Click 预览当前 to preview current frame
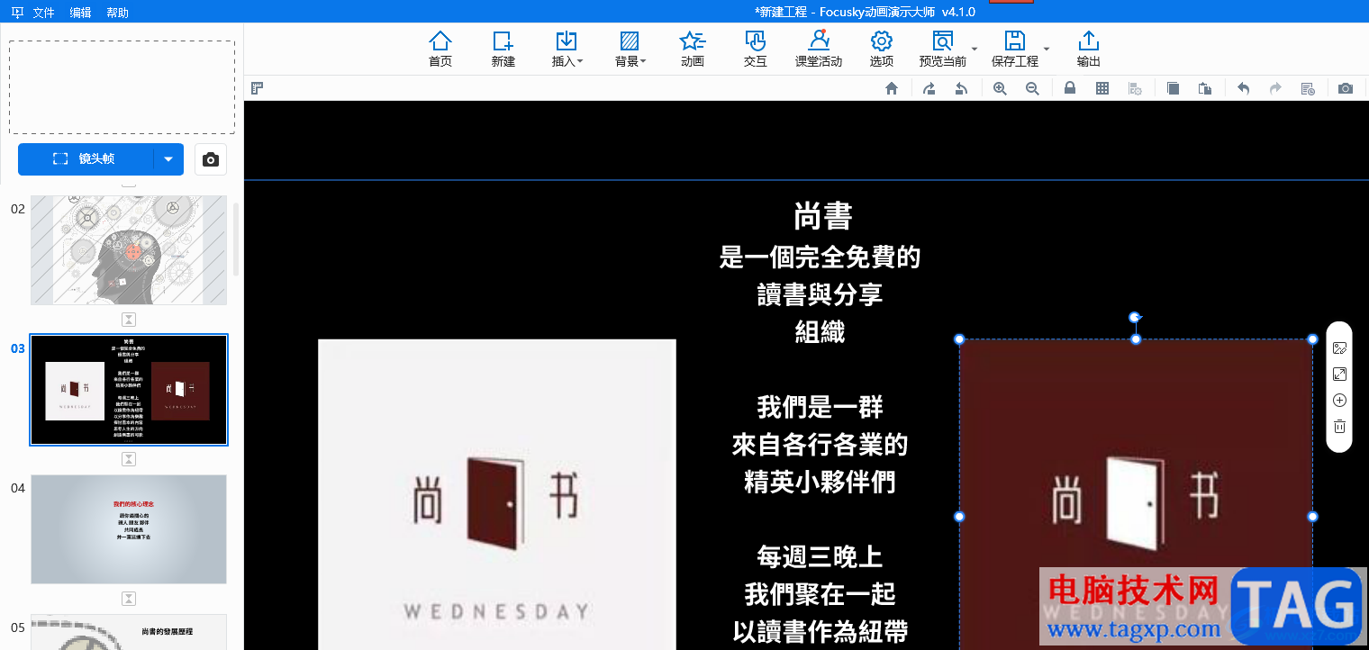The height and width of the screenshot is (650, 1369). click(943, 49)
